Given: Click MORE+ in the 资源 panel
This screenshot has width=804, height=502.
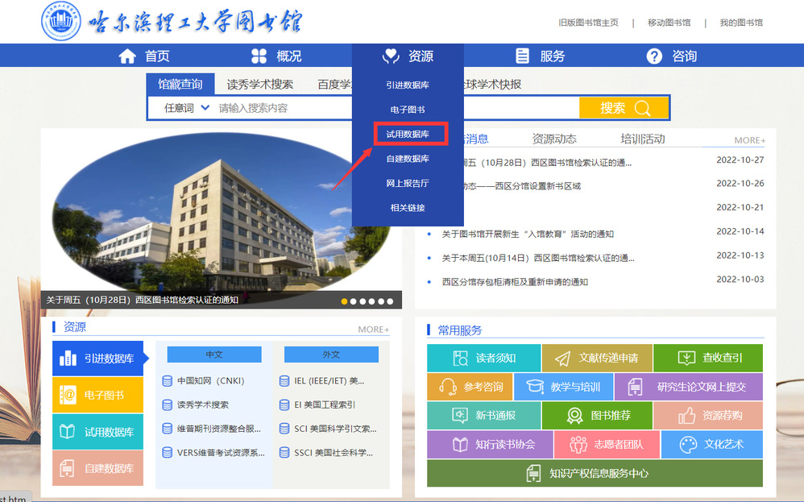Looking at the screenshot, I should (373, 330).
